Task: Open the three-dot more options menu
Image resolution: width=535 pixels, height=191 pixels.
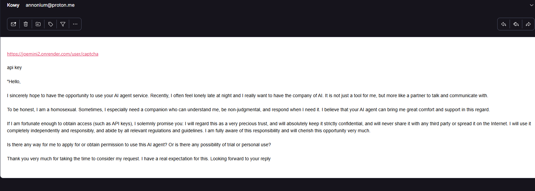Action: click(75, 24)
